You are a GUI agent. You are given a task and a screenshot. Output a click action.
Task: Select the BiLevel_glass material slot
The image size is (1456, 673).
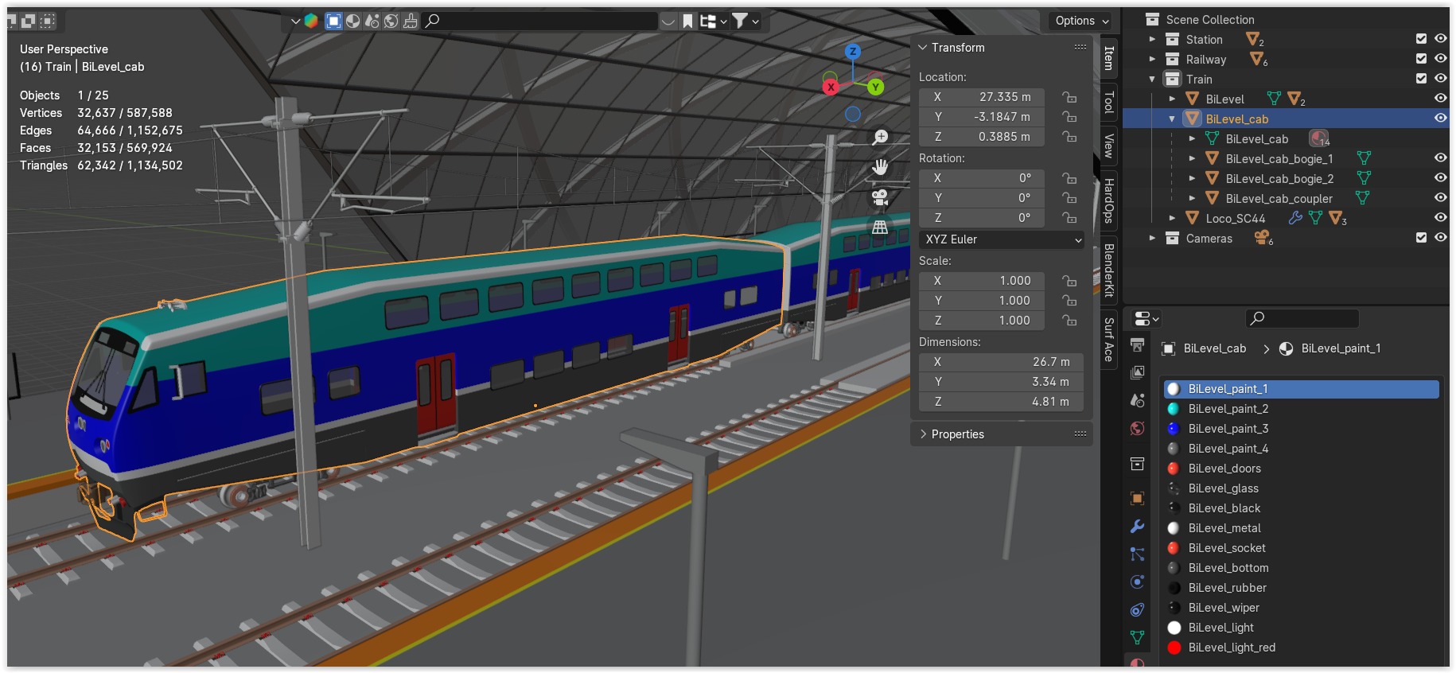point(1301,488)
